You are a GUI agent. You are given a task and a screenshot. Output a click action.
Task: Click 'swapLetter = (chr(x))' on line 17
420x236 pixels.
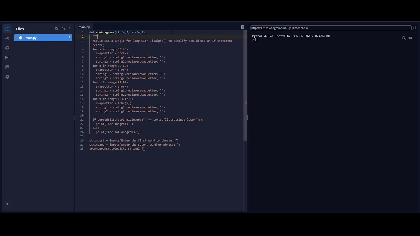tap(114, 103)
